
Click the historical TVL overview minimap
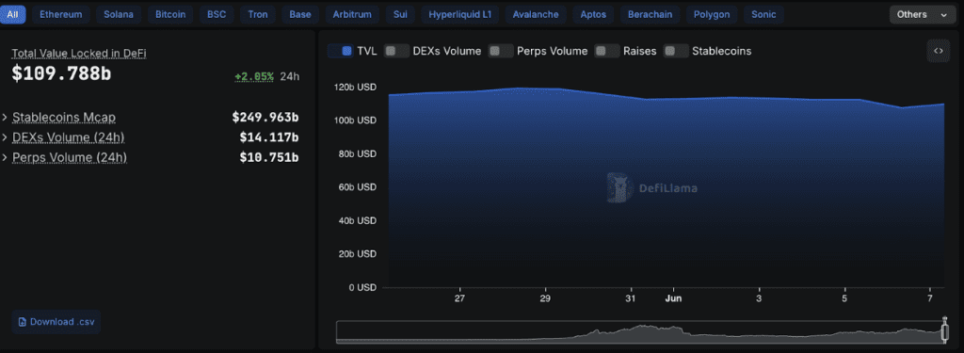point(640,332)
